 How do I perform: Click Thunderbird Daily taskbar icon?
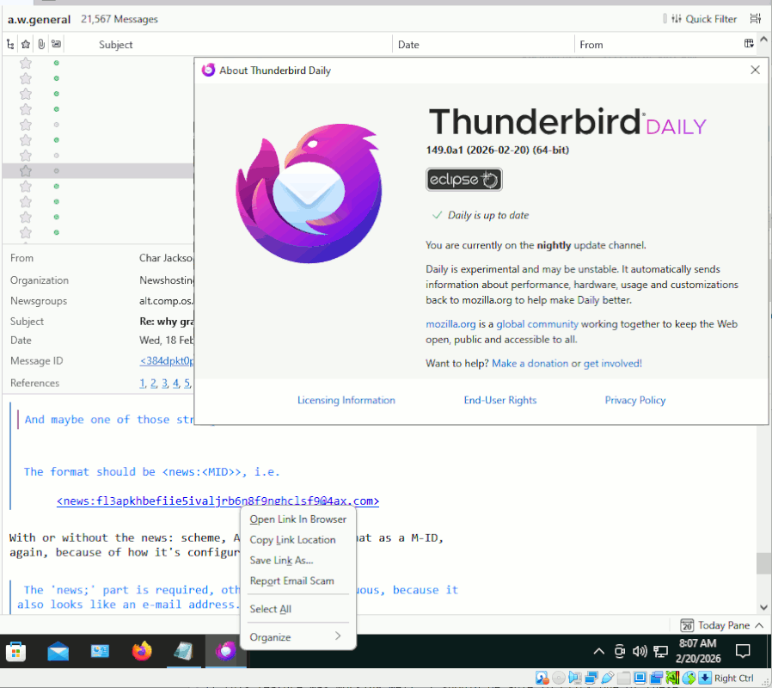click(225, 652)
